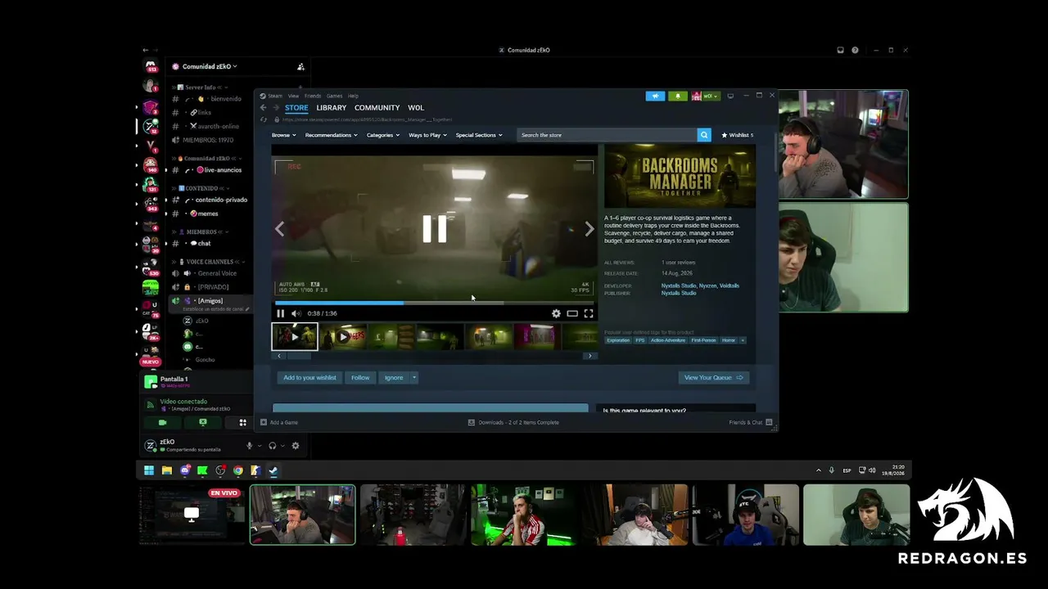Open the Ignore options dropdown arrow
The height and width of the screenshot is (589, 1048).
414,378
